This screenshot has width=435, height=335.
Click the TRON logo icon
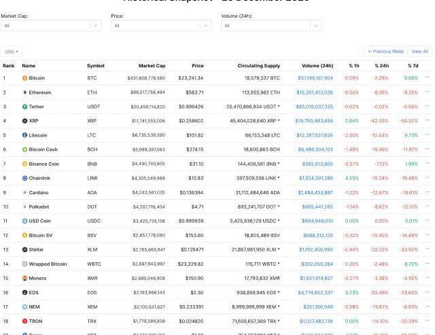(25, 321)
